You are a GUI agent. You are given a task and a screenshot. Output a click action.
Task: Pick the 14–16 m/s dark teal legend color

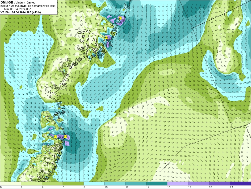(157, 183)
